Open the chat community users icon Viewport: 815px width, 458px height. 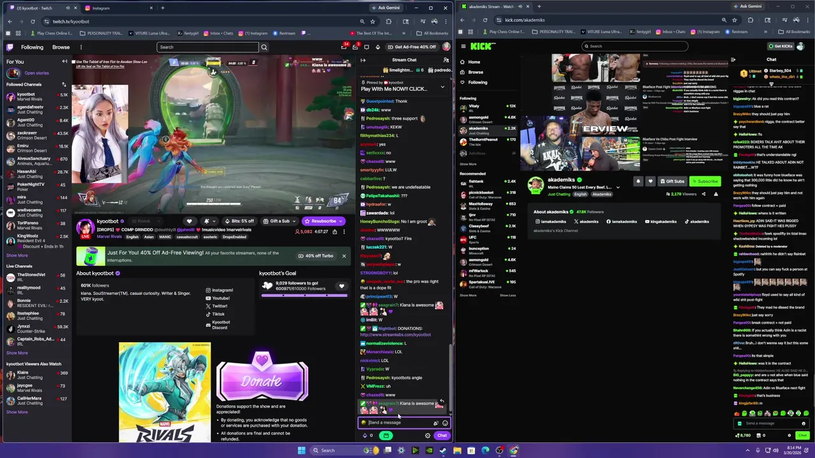point(446,60)
